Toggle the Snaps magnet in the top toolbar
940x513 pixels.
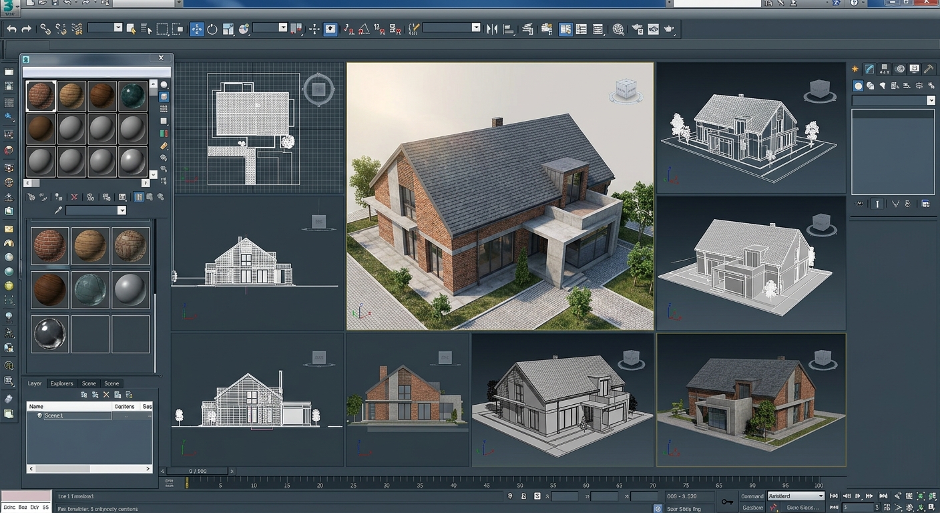(x=348, y=29)
